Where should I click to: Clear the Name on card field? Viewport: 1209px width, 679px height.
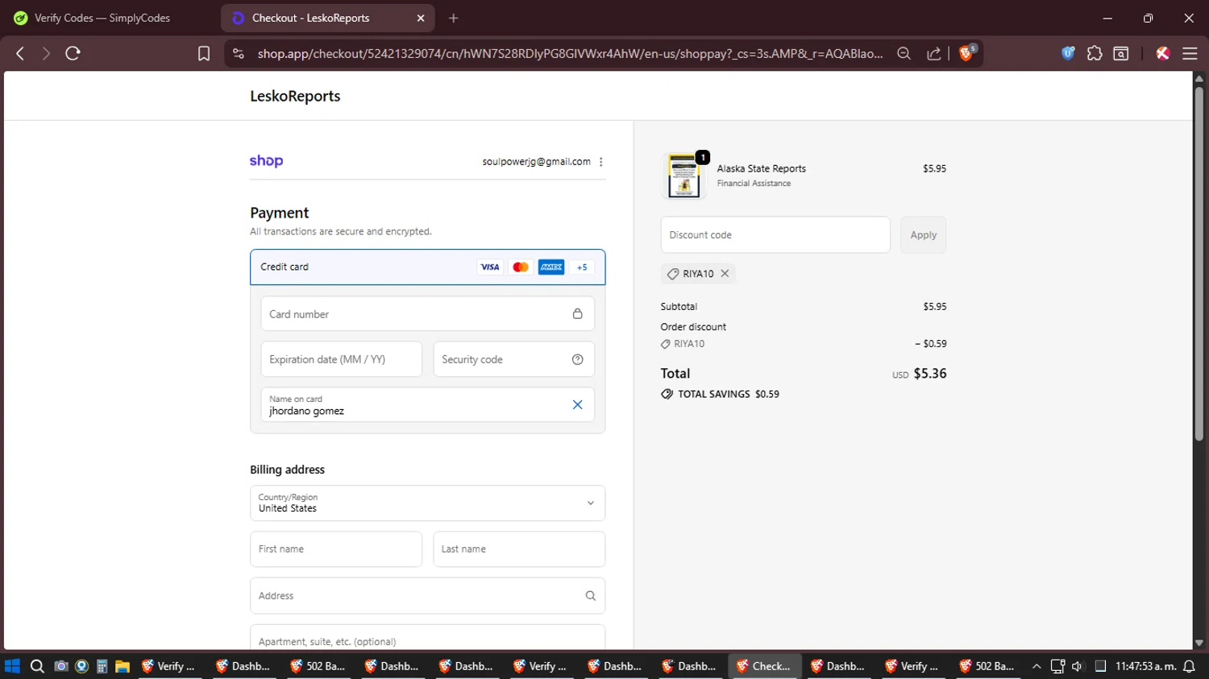(x=578, y=404)
